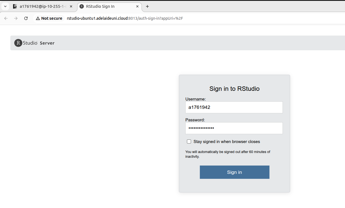This screenshot has height=208, width=345.
Task: View the Not secure site warning
Action: (x=49, y=18)
